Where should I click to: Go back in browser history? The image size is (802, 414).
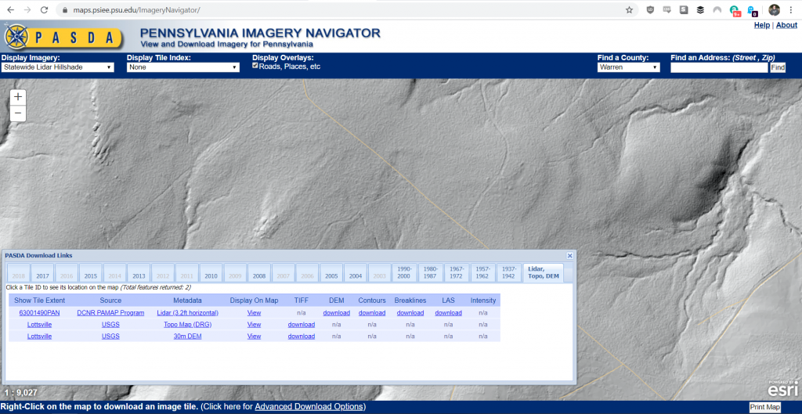point(11,9)
